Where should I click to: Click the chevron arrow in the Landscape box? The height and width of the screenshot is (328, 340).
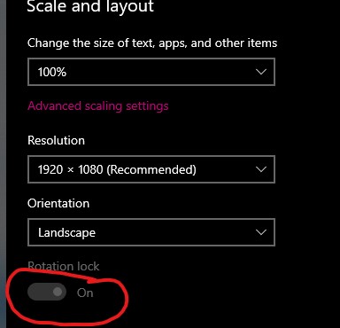(x=261, y=232)
